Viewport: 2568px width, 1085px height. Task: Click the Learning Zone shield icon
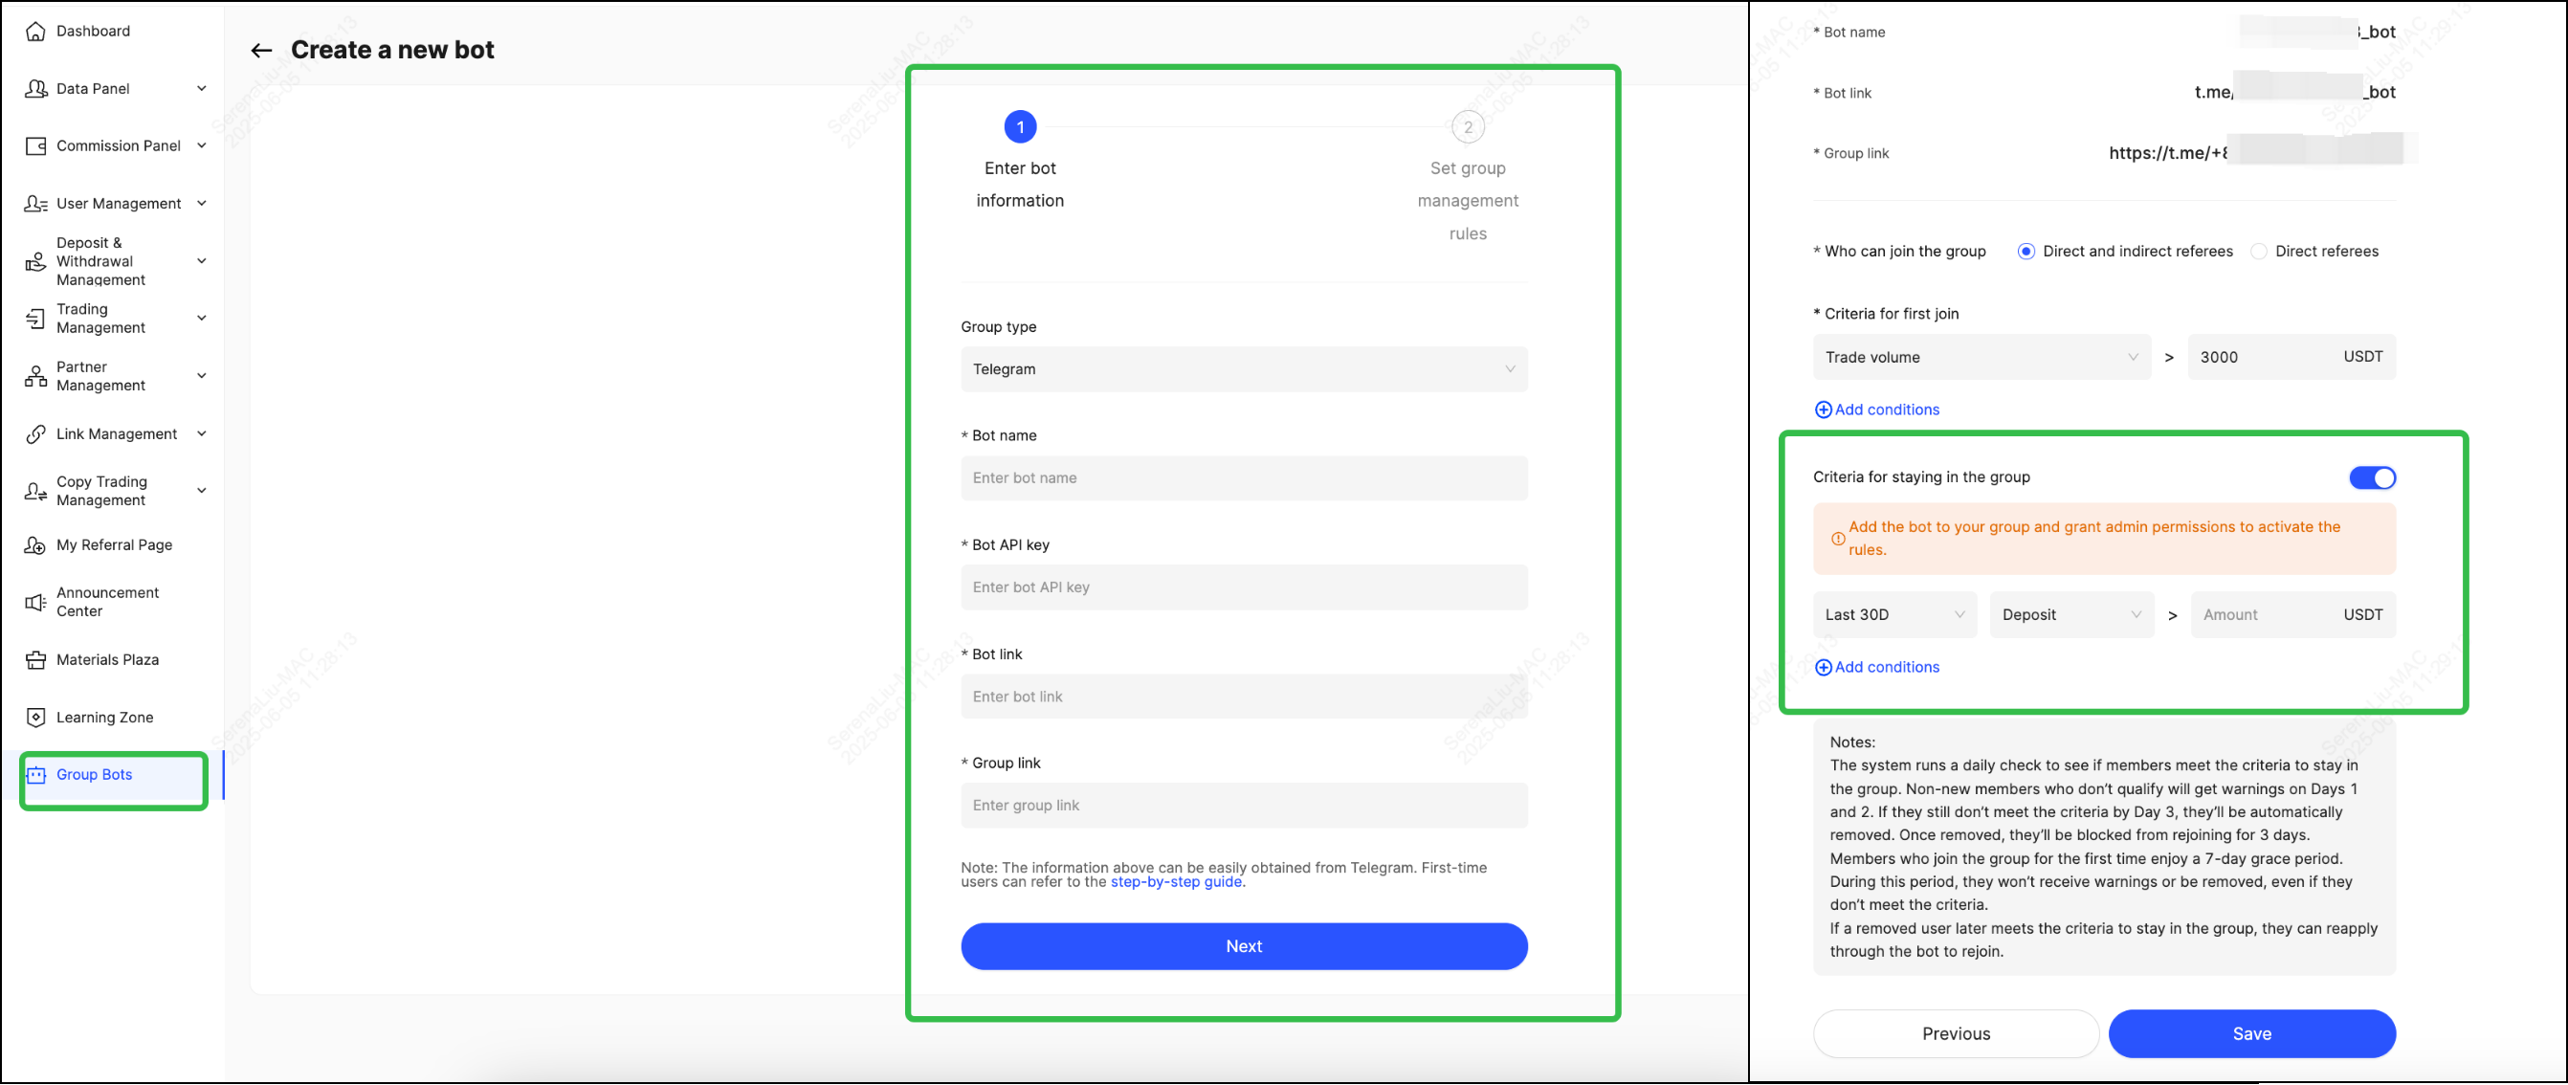click(x=36, y=718)
